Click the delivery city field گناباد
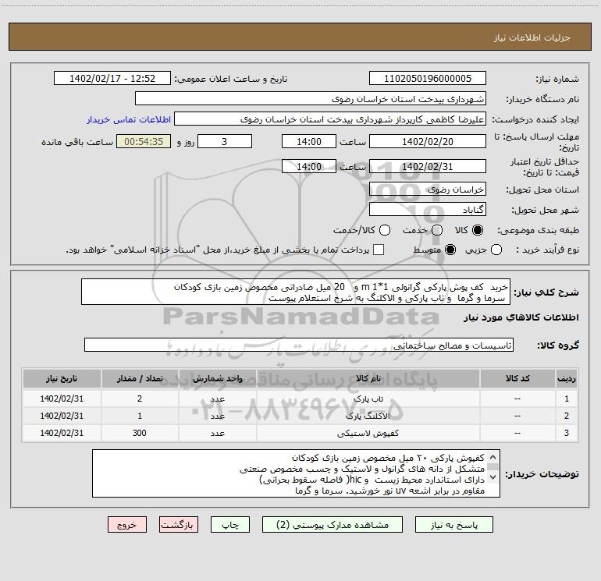The width and height of the screenshot is (601, 581). 428,210
